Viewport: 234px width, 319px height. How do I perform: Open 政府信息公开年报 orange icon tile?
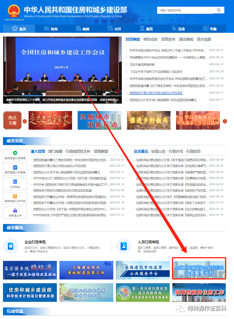click(x=15, y=198)
